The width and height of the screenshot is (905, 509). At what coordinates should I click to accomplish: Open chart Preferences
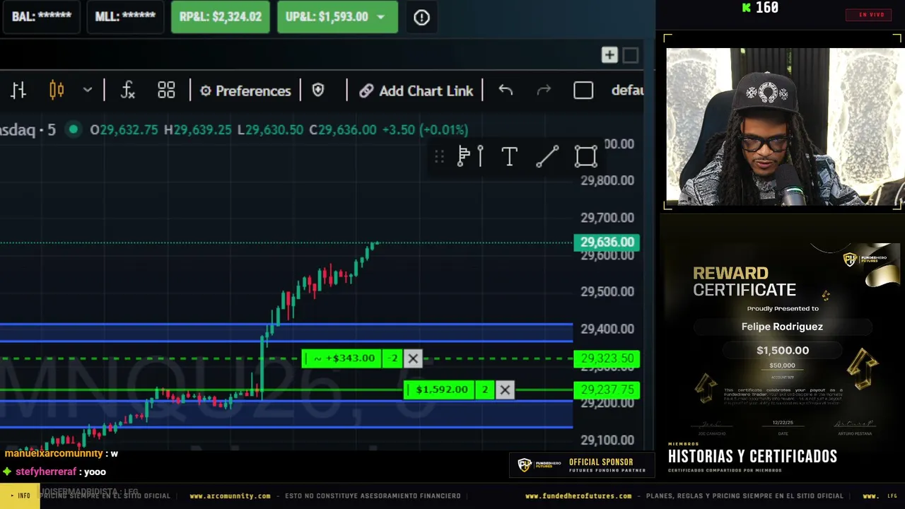pyautogui.click(x=245, y=90)
